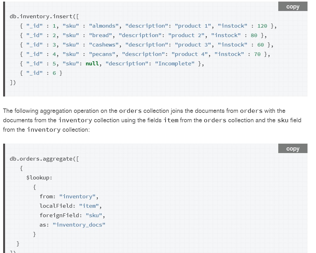Click the bold null keyword in code
The height and width of the screenshot is (253, 316).
coord(92,64)
